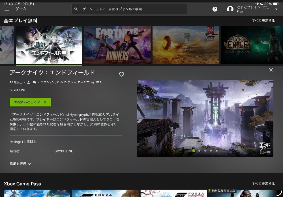This screenshot has width=283, height=197.
Task: Open the Forza Horizon 6 tile
Action: (x=174, y=193)
